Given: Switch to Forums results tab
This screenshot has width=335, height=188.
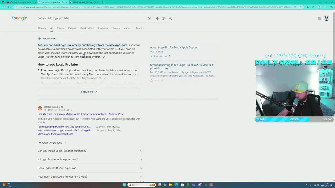Looking at the screenshot, I should pos(115,28).
